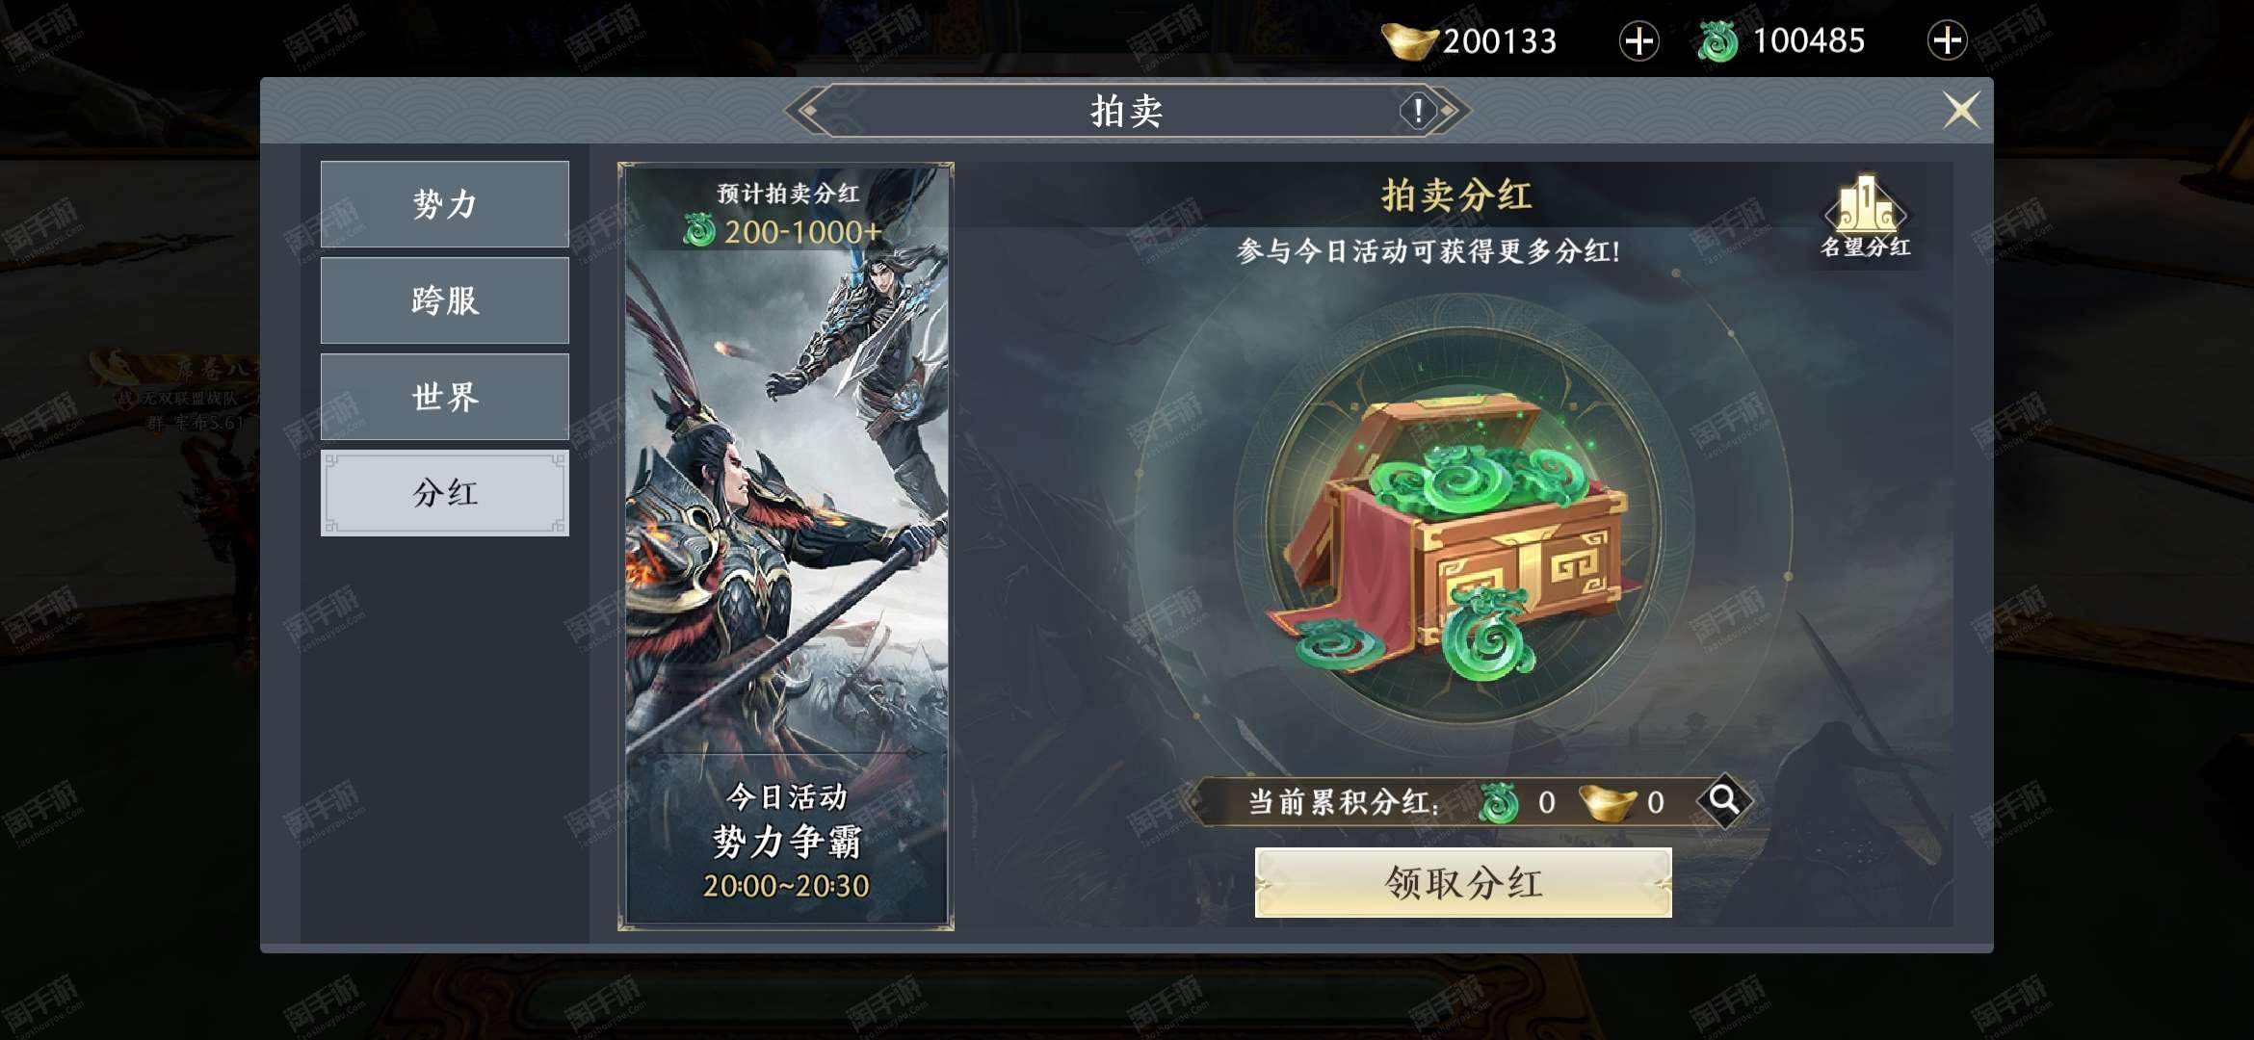Image resolution: width=2254 pixels, height=1040 pixels.
Task: Select the 分红 tab
Action: [445, 493]
